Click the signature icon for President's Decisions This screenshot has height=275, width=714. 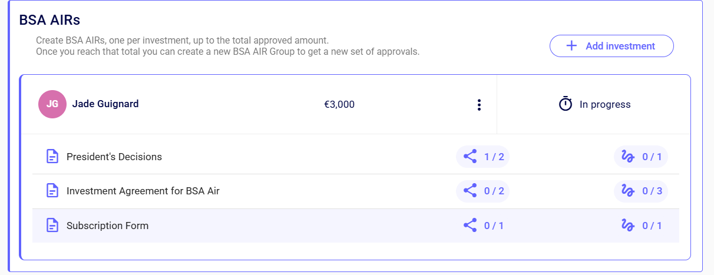[x=628, y=157]
